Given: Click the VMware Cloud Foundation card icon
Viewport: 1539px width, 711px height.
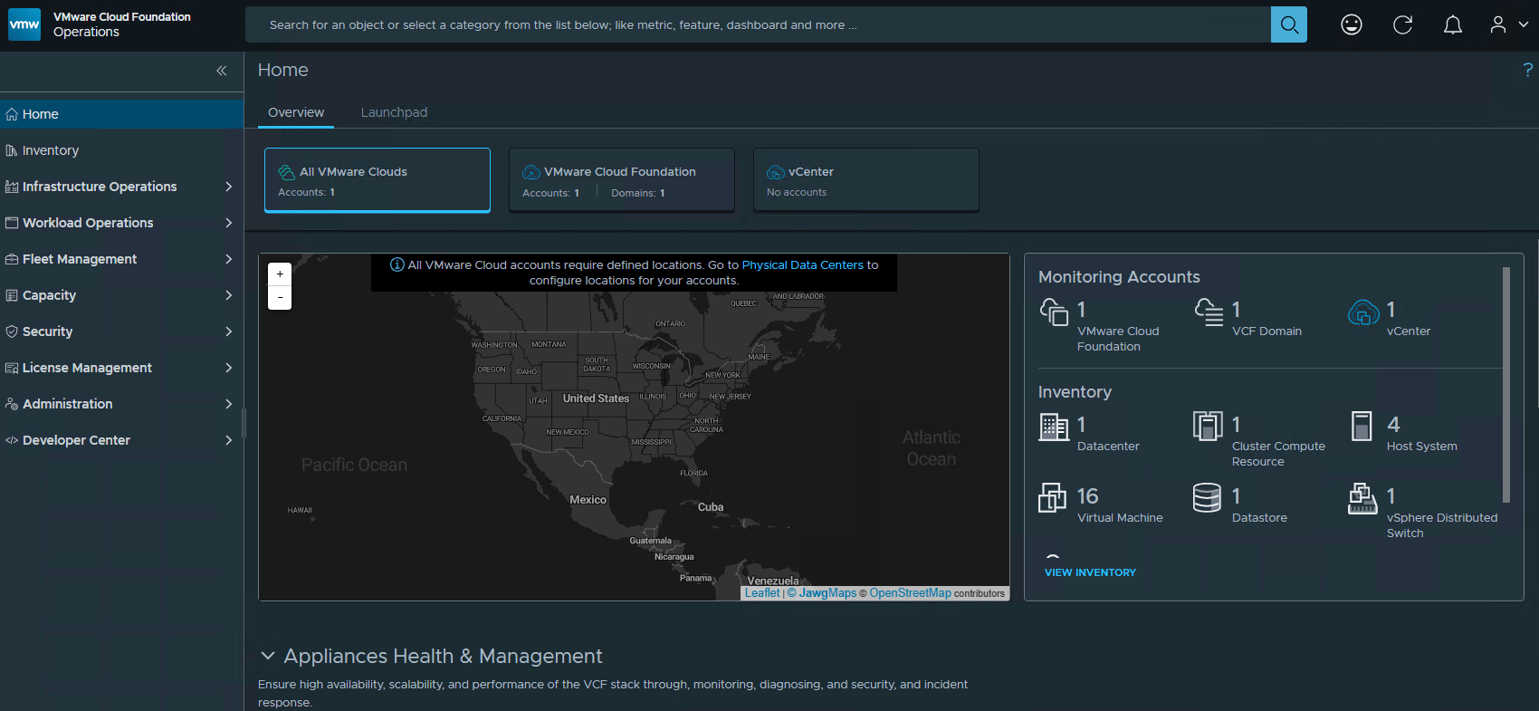Looking at the screenshot, I should tap(531, 172).
